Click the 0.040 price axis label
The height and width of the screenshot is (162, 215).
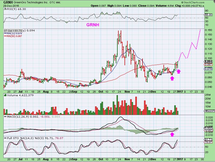[208, 87]
